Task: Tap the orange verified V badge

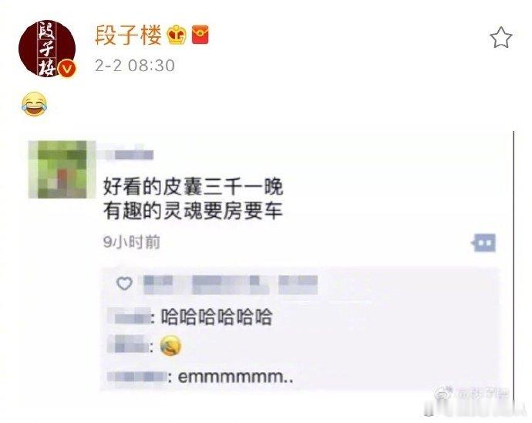Action: point(67,69)
